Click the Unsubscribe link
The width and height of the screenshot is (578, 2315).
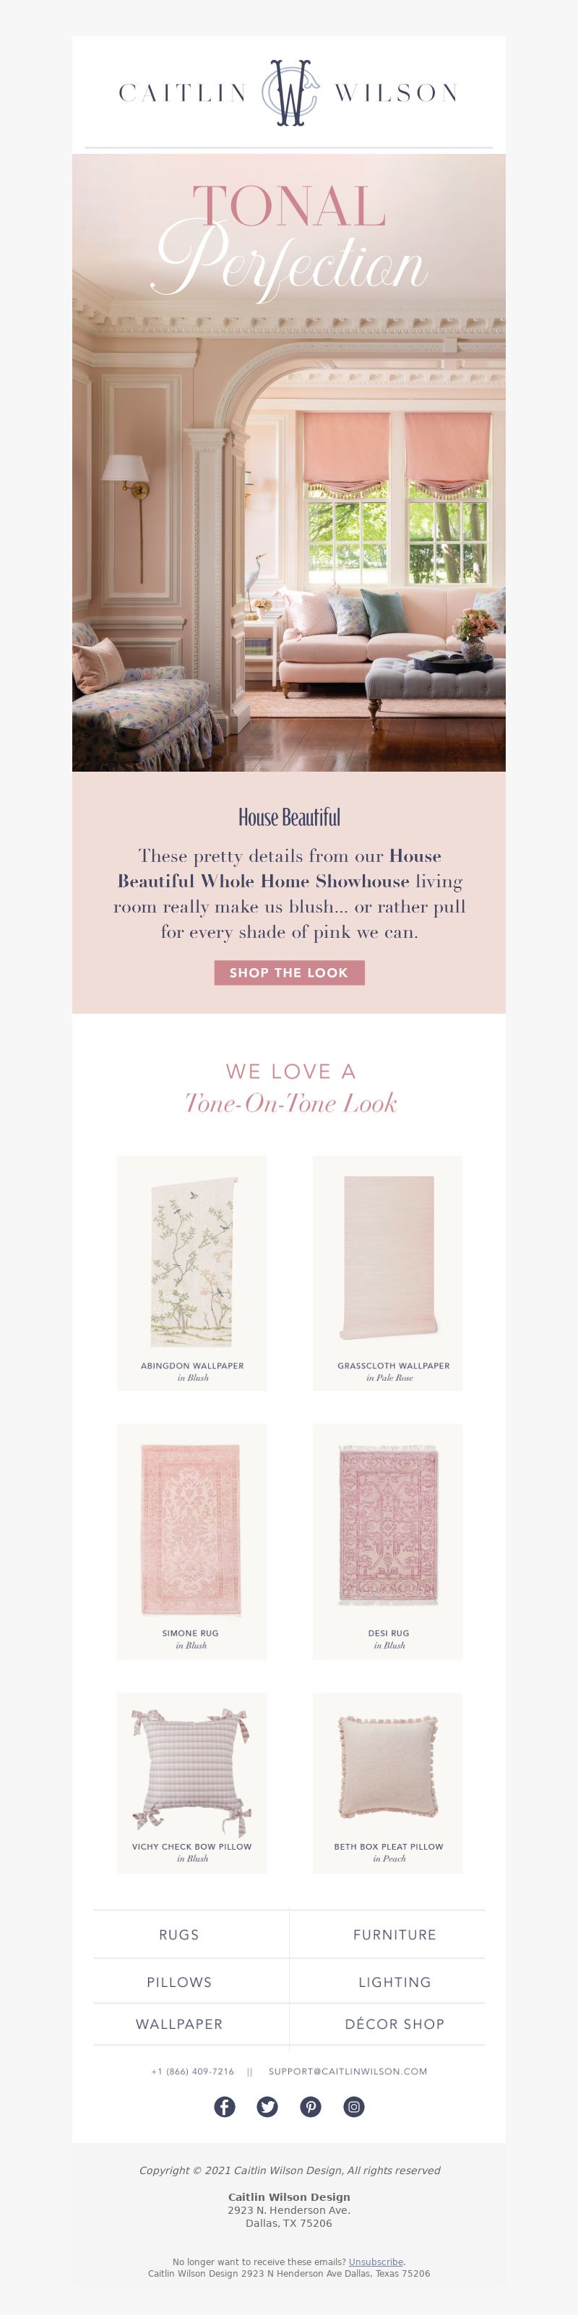[x=376, y=2262]
